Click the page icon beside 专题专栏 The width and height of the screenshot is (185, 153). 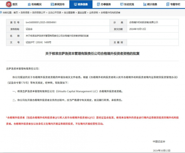pyautogui.click(x=168, y=4)
